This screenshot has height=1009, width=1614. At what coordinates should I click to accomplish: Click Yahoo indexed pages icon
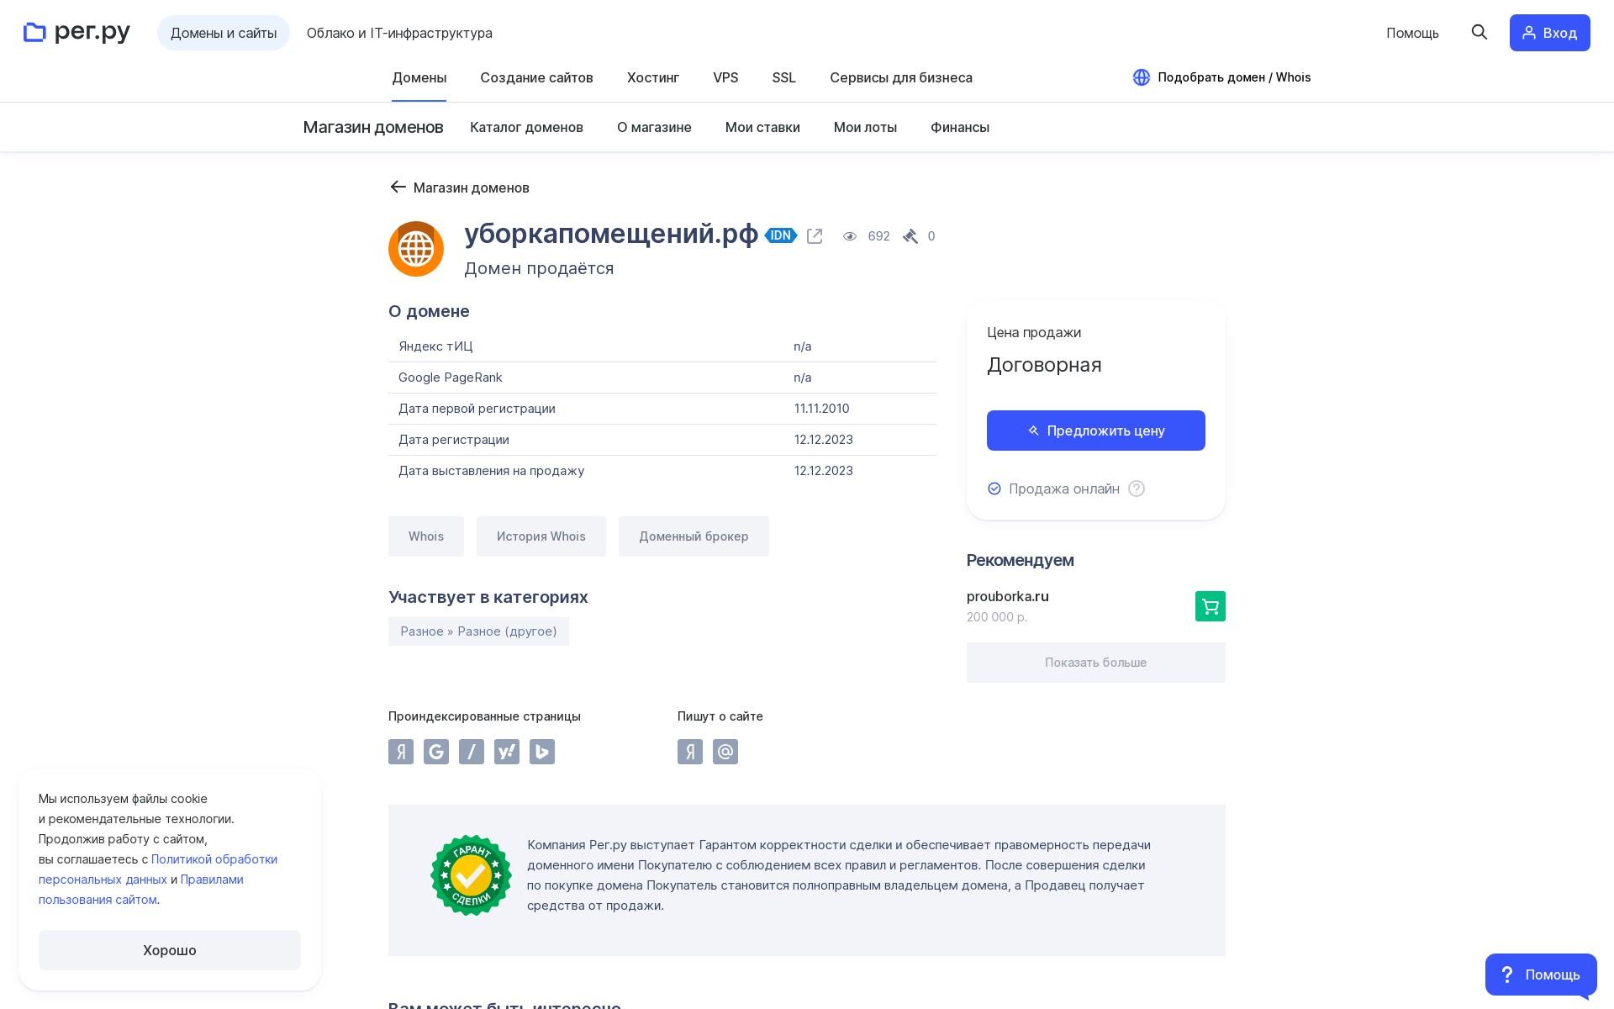(507, 752)
